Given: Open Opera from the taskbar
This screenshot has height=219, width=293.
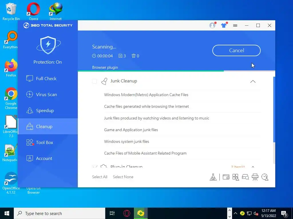Looking at the screenshot, I should coord(127,213).
